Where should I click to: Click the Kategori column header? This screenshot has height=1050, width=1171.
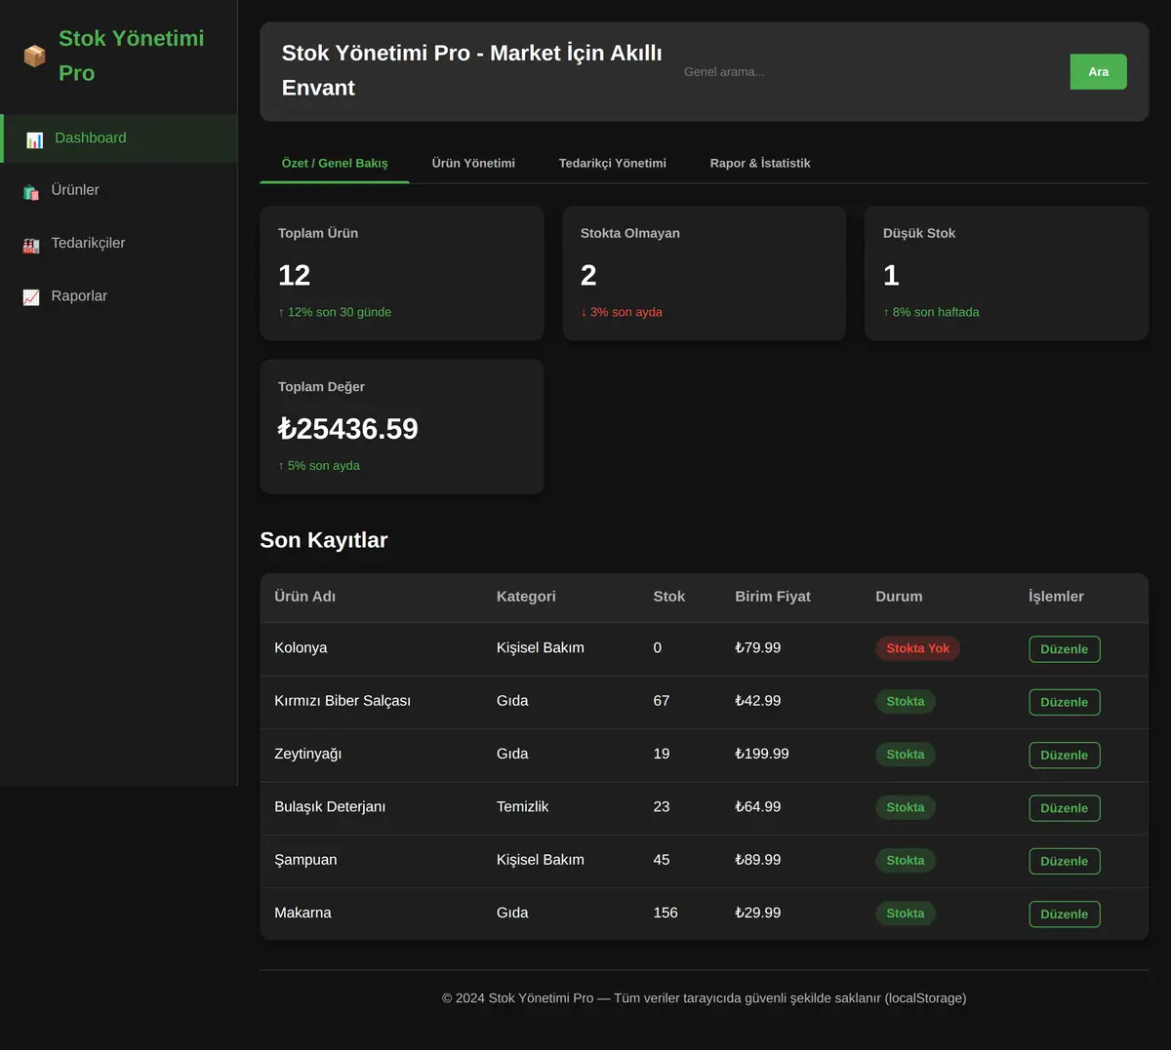pyautogui.click(x=526, y=597)
